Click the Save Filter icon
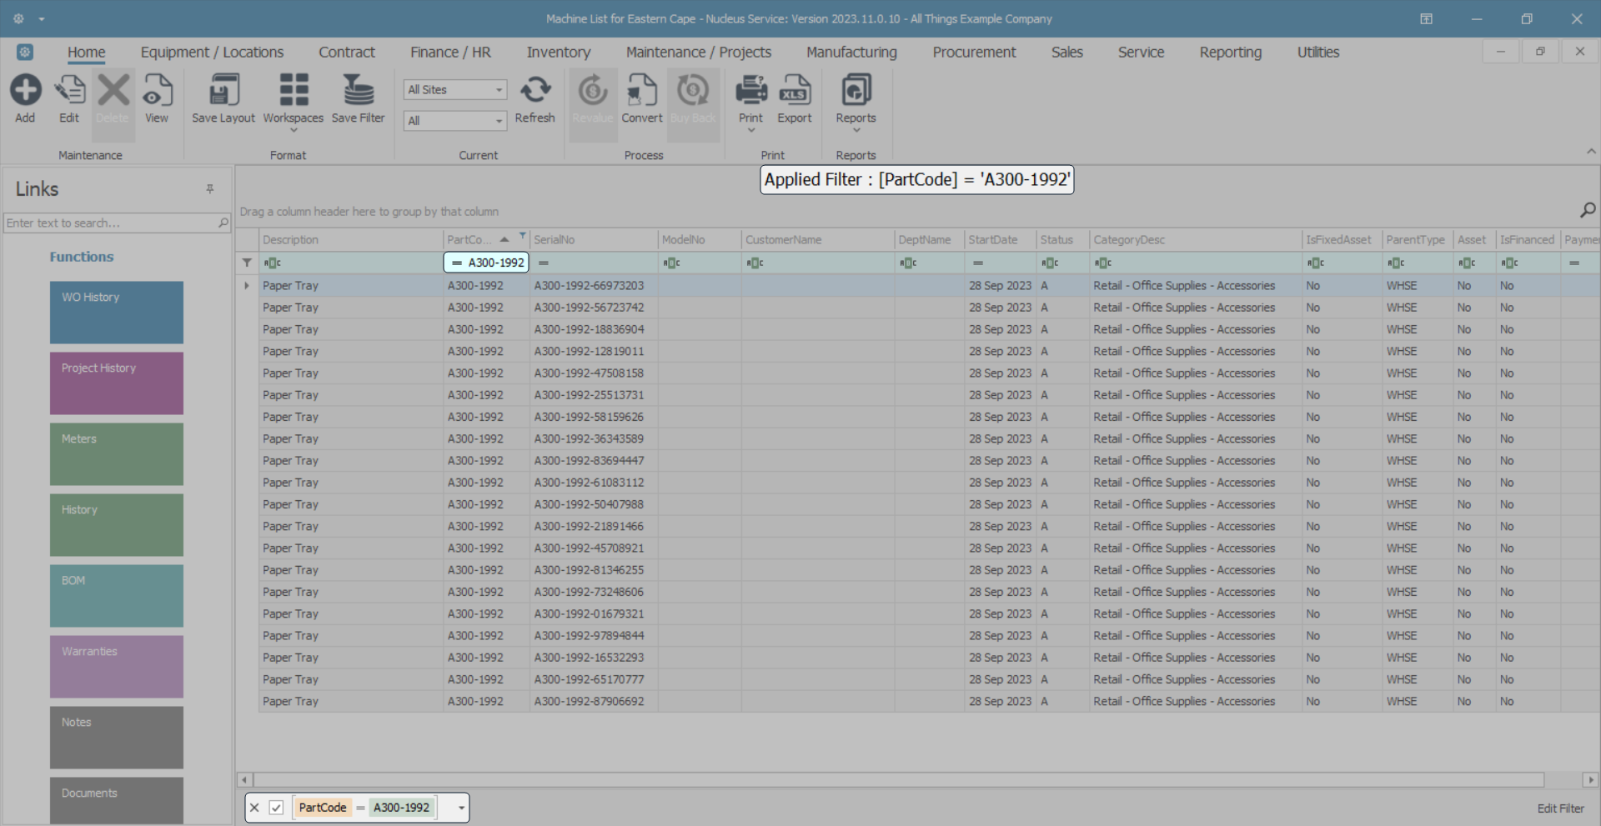 click(x=359, y=90)
